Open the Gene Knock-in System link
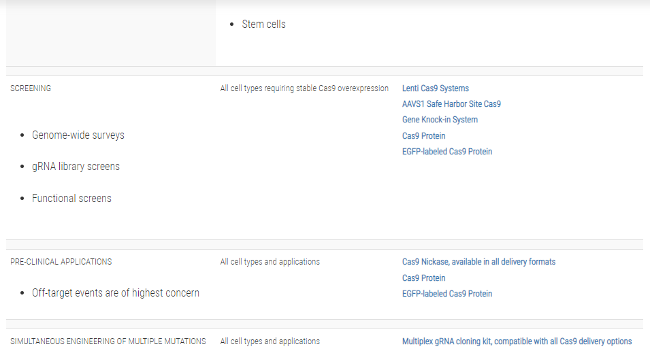The width and height of the screenshot is (650, 353). coord(440,120)
